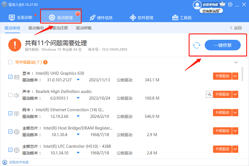Collapse the 可升级驱动 list chevron
Screen dimensions: 249x166
click(x=237, y=62)
